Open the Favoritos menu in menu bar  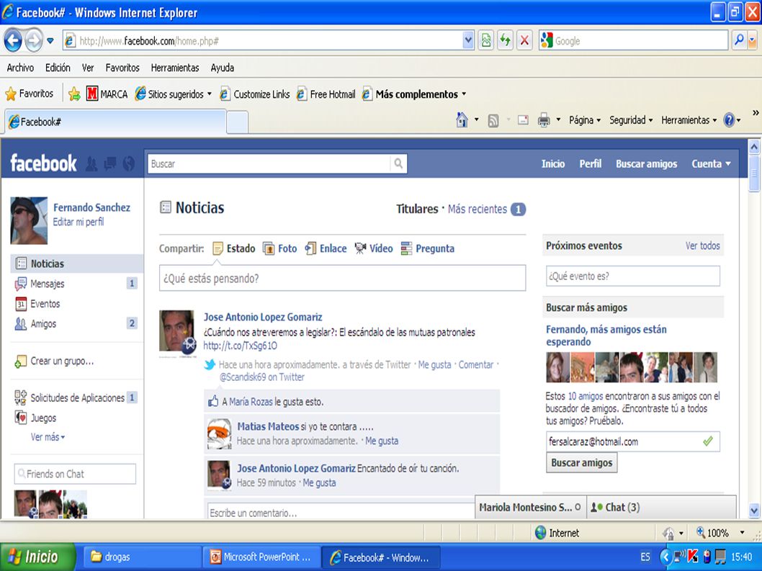(122, 68)
